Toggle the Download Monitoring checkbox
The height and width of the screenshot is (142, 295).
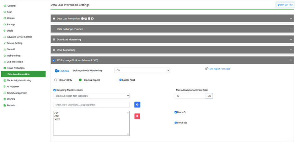coord(54,40)
